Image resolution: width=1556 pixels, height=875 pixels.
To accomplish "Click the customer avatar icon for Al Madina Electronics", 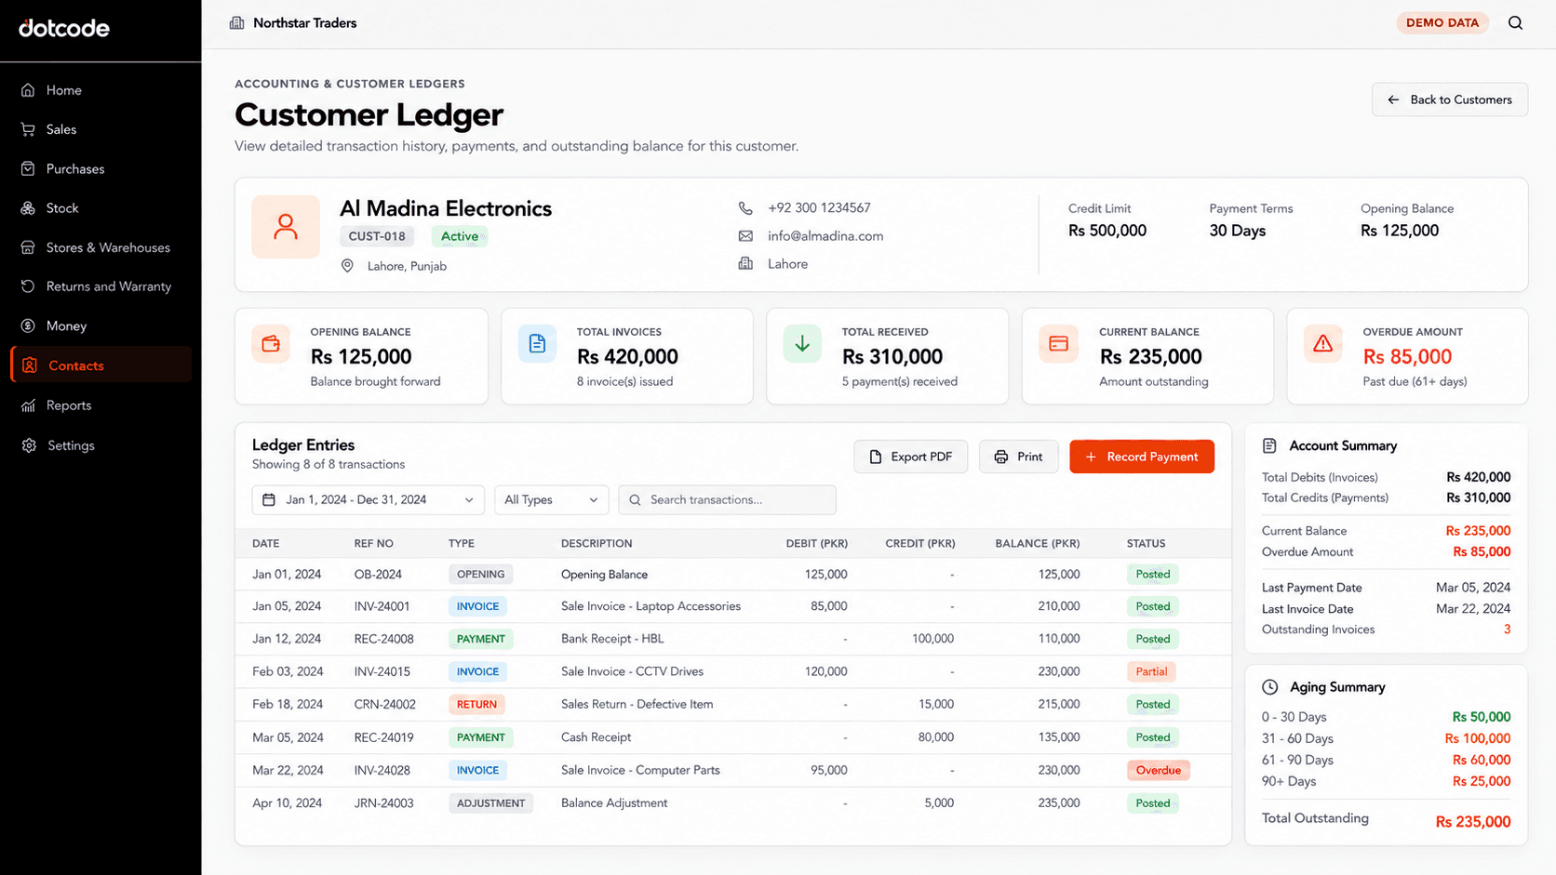I will 286,227.
